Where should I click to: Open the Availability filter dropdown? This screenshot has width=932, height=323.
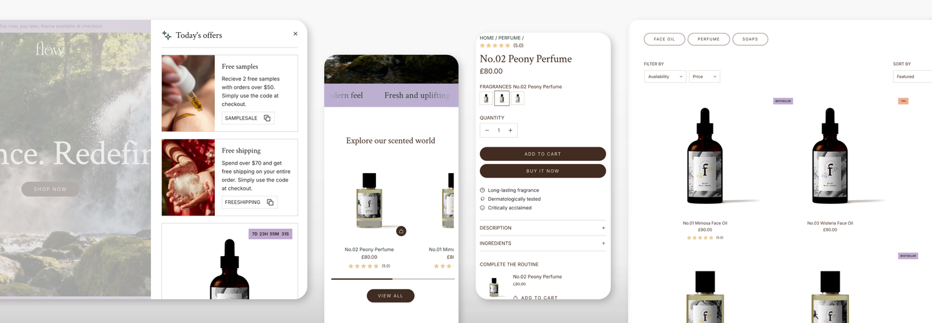[665, 77]
